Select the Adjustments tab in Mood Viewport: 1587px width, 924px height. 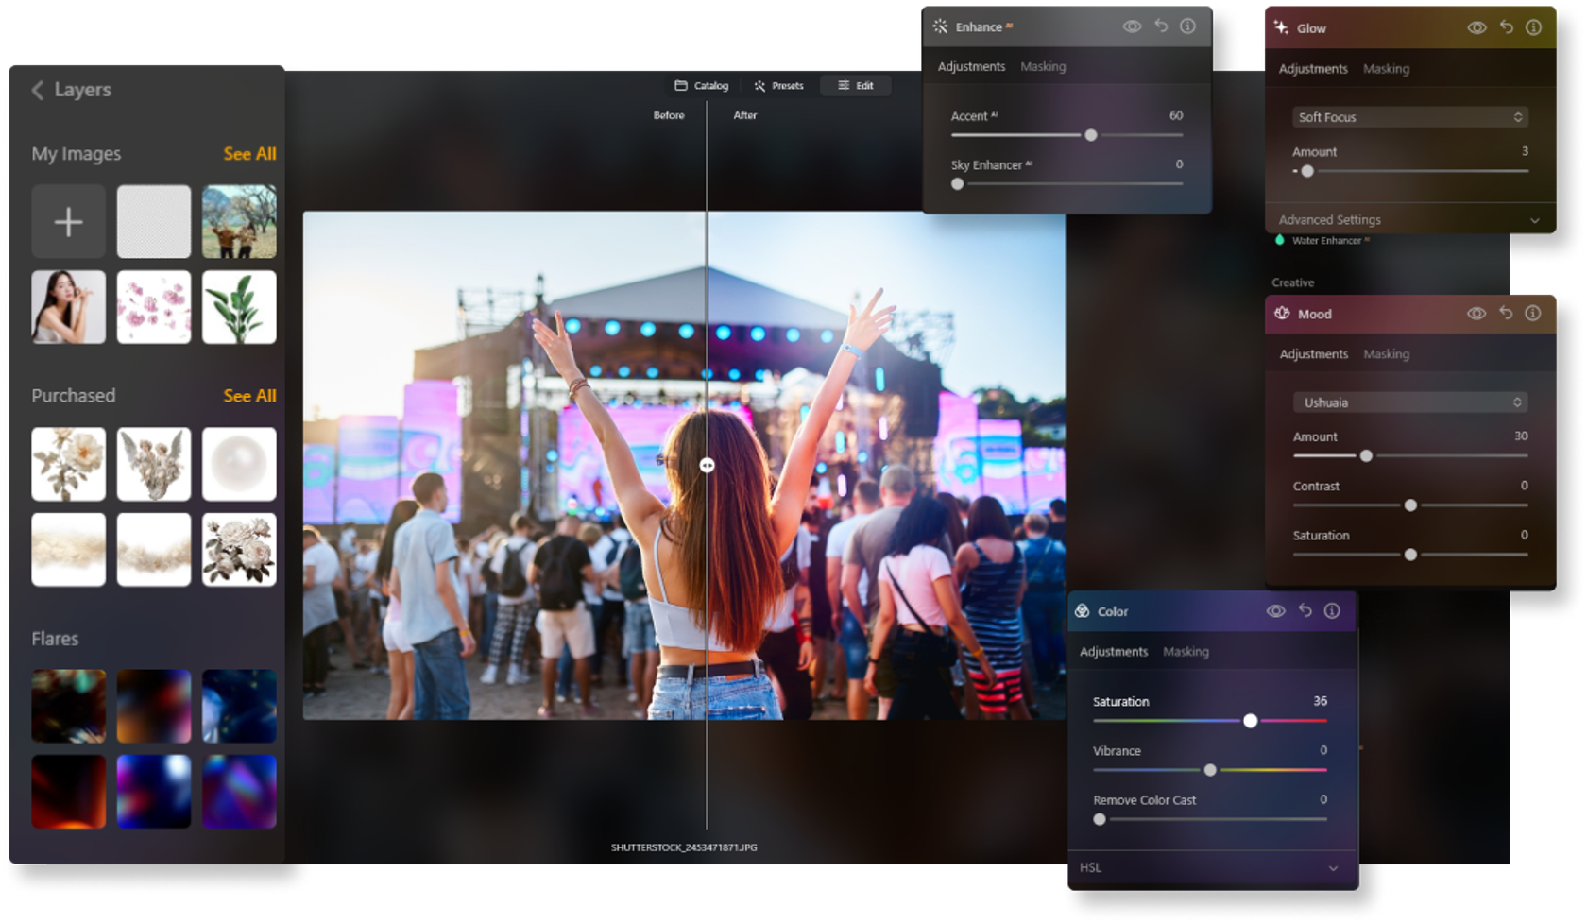[x=1313, y=354]
